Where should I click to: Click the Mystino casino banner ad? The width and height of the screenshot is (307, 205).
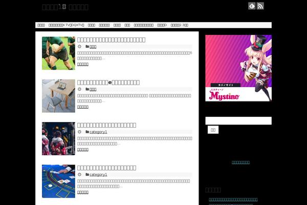pos(238,68)
